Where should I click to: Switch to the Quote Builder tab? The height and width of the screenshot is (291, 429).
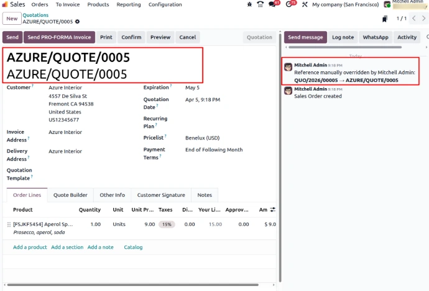pos(70,195)
